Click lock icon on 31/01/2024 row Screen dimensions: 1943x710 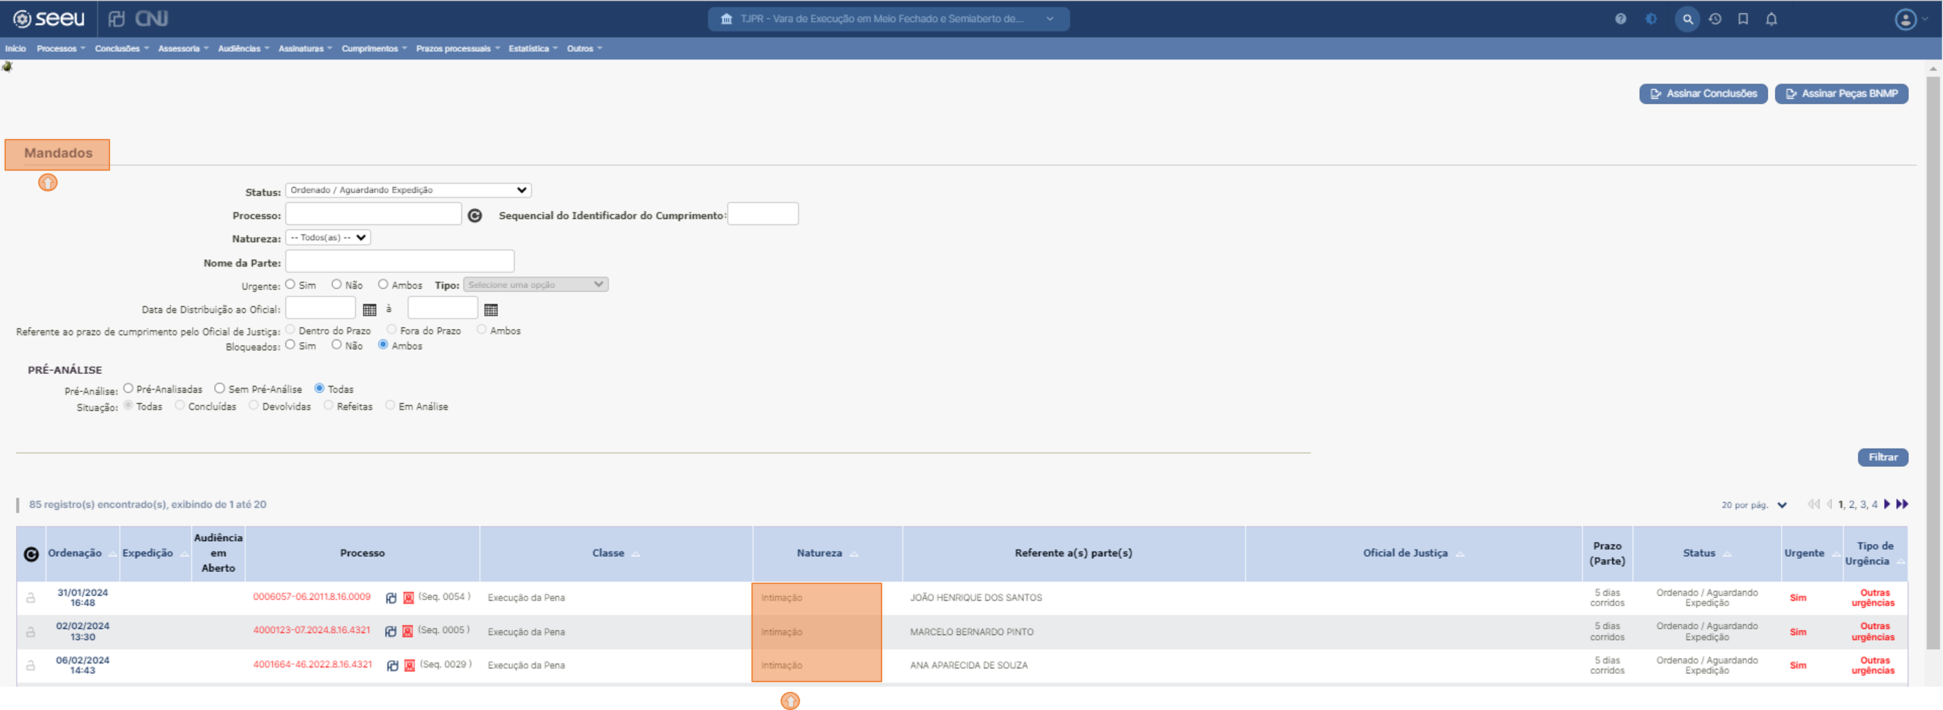(x=30, y=597)
